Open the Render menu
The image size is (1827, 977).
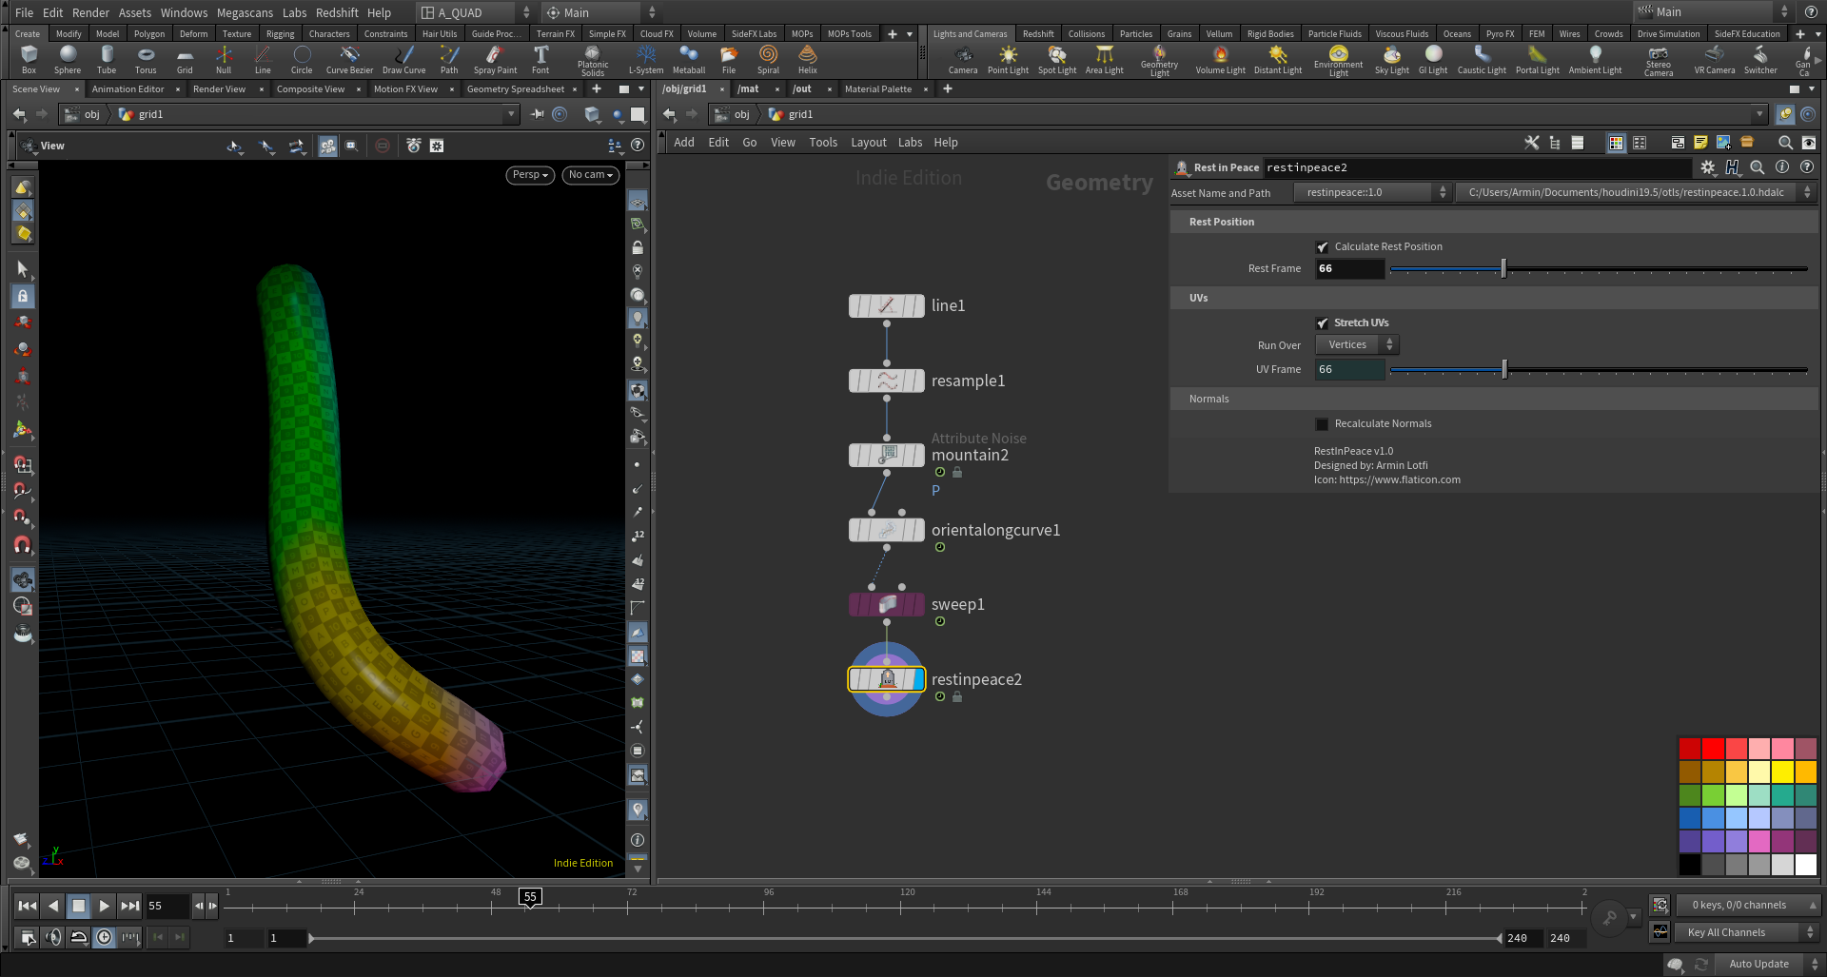(90, 12)
